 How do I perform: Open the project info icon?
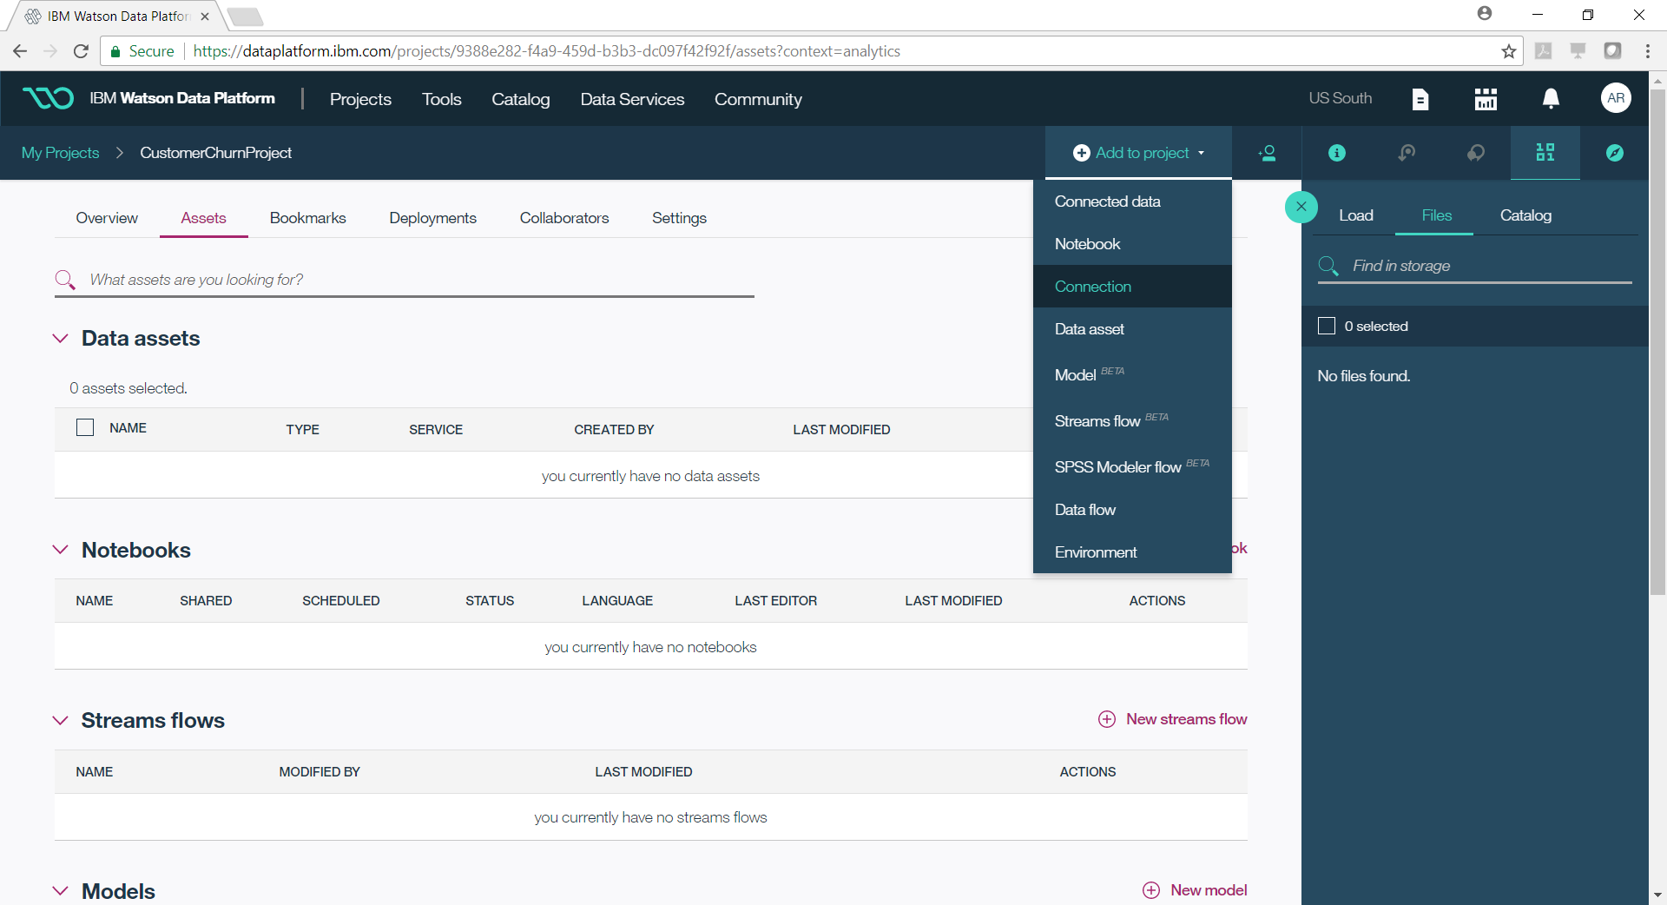pos(1337,153)
